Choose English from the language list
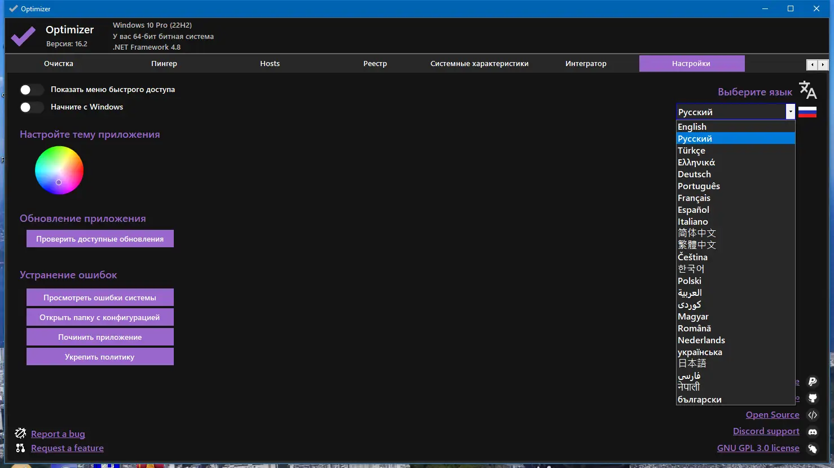Viewport: 834px width, 468px height. click(736, 127)
